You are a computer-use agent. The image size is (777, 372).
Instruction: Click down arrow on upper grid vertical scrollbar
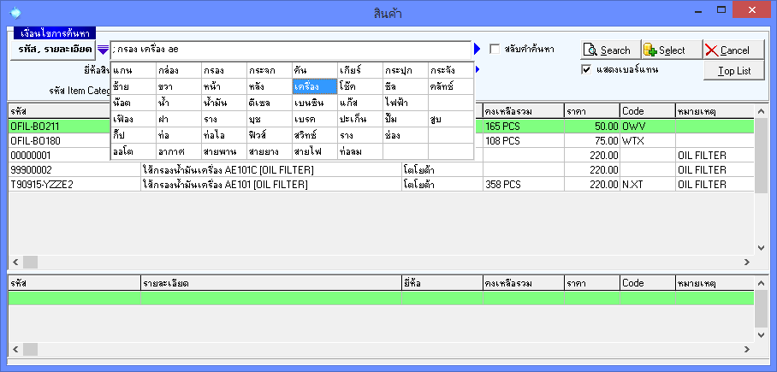762,248
